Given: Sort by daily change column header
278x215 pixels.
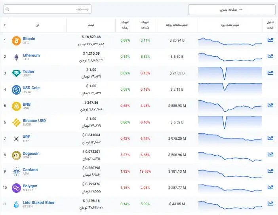Looking at the screenshot, I should (125, 25).
